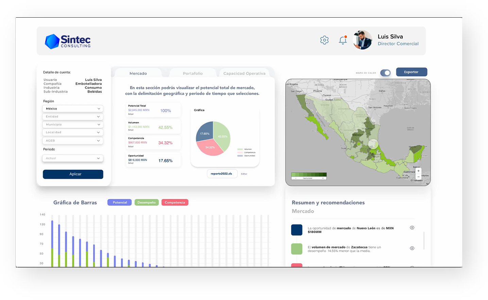This screenshot has height=300, width=488.
Task: Click the Luis Silva name in header
Action: [x=390, y=37]
